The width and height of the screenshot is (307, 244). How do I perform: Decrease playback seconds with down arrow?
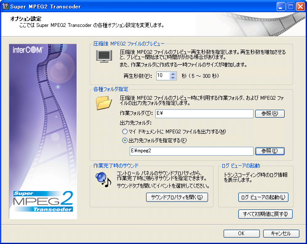point(173,78)
